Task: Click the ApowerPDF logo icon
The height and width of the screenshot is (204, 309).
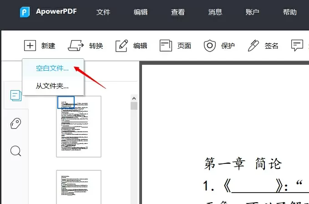Action: coord(25,12)
